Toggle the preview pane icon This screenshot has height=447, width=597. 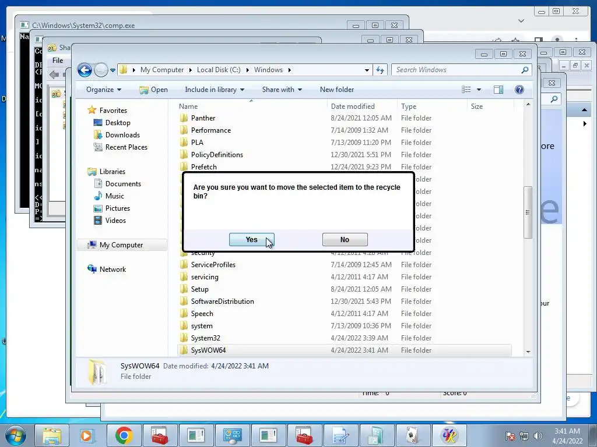[x=498, y=90]
